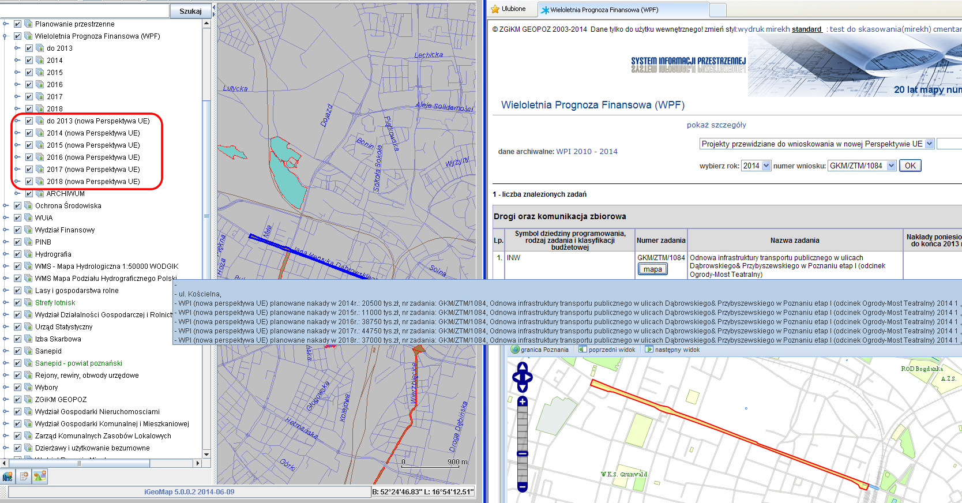The height and width of the screenshot is (503, 962).
Task: Uncheck the '2014 (nowa Perspektywa UE)' layer
Action: pos(29,133)
